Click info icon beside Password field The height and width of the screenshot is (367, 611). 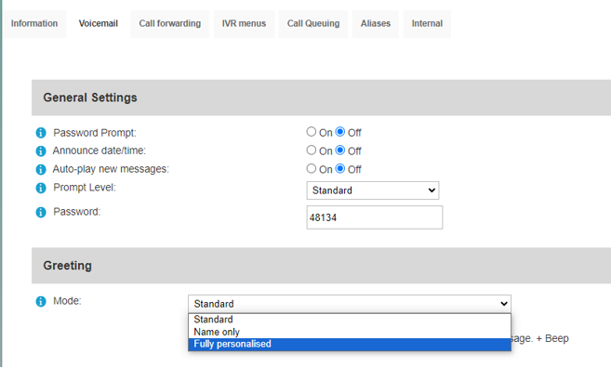point(41,212)
